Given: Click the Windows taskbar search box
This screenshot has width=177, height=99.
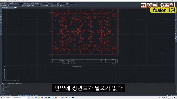Looking at the screenshot, I should [x=15, y=98].
